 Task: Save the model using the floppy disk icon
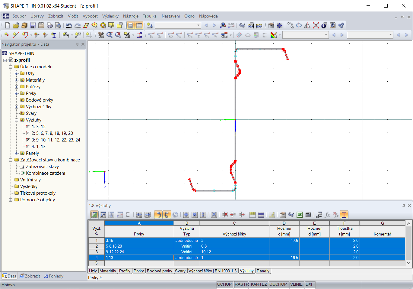click(33, 25)
